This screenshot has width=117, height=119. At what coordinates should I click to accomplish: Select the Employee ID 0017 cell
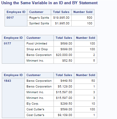click(16, 21)
